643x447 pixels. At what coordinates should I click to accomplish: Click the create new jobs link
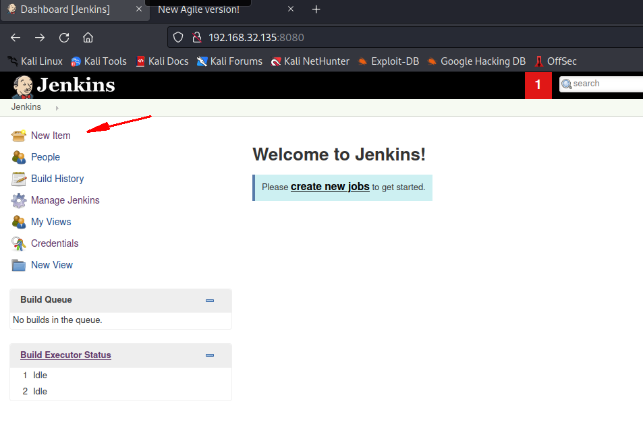(x=330, y=187)
